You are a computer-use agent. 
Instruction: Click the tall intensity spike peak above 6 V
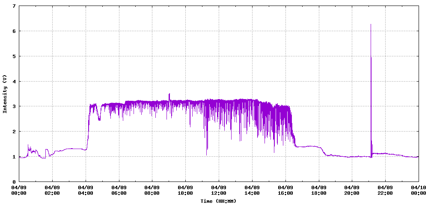tap(371, 24)
